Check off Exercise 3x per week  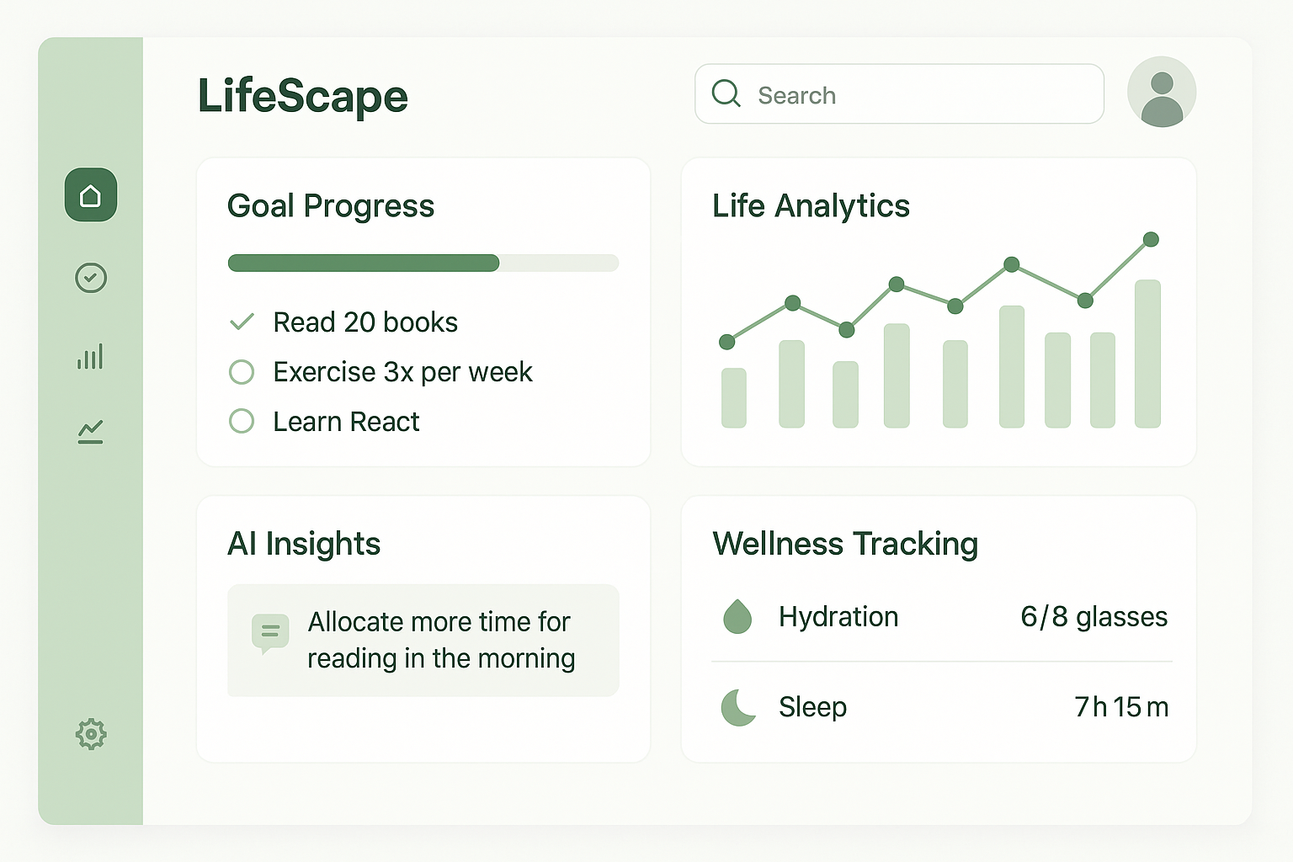coord(242,371)
